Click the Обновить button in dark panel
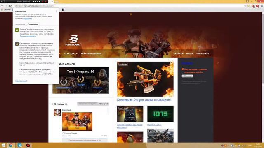The height and width of the screenshot is (148, 264). [187, 76]
